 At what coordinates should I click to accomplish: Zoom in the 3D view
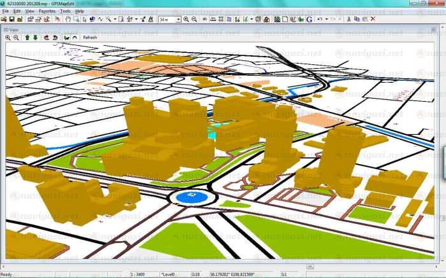tap(8, 38)
